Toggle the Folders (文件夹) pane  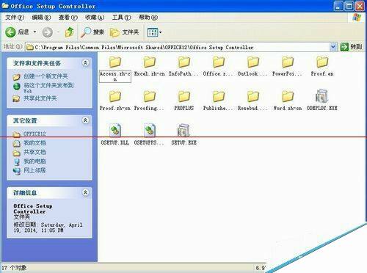[125, 32]
